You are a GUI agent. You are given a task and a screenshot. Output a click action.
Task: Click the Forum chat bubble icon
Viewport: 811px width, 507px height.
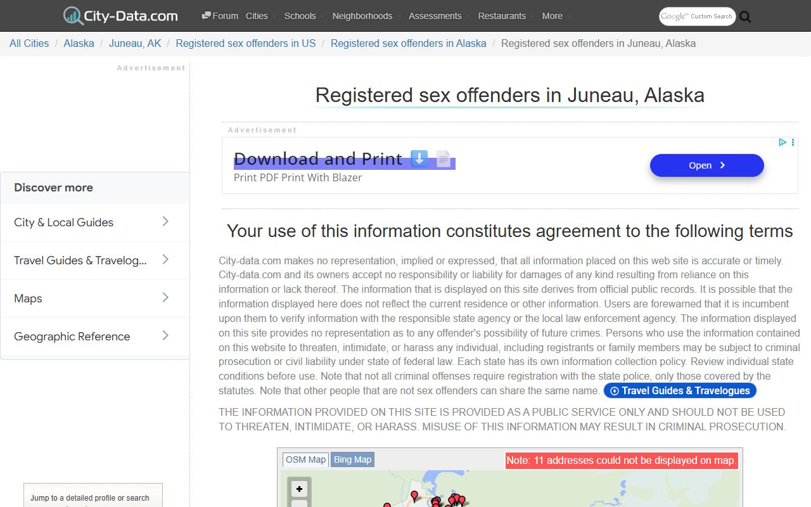coord(206,16)
